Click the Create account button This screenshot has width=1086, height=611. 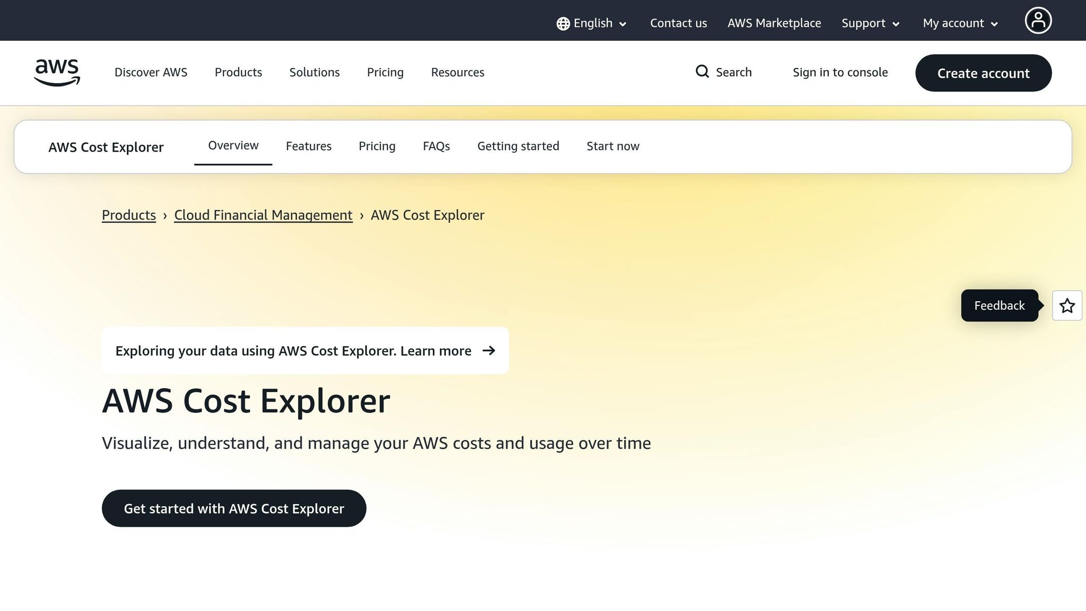983,73
